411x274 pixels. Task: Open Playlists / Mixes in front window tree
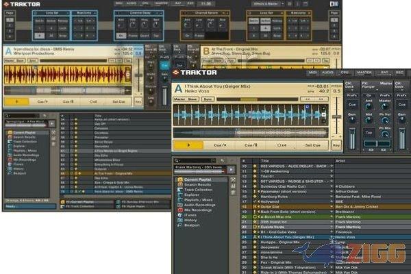198,200
